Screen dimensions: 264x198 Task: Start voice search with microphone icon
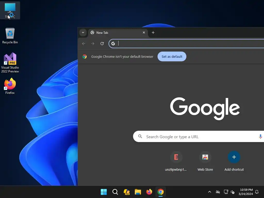[260, 136]
